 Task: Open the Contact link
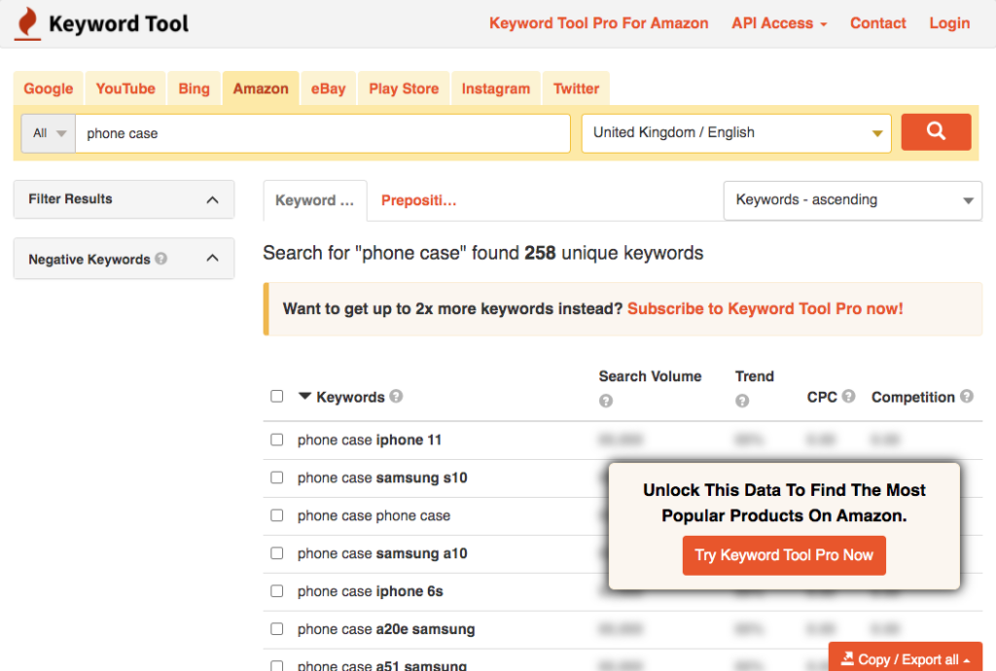click(878, 23)
